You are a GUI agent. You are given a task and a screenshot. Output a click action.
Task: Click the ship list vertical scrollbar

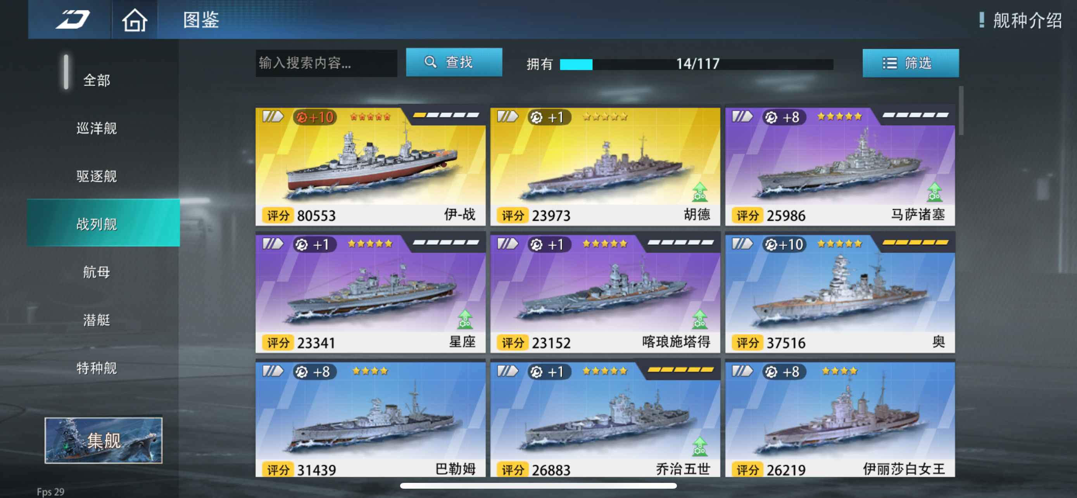pos(961,111)
